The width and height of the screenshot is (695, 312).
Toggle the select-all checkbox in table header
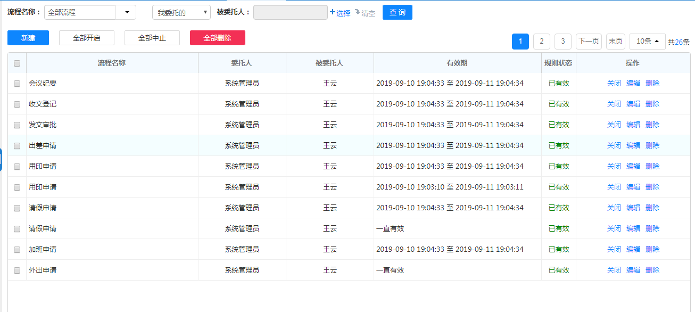(x=17, y=63)
